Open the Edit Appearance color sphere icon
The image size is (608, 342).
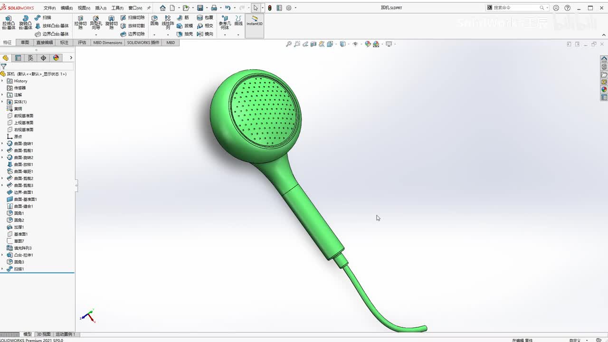pos(368,44)
